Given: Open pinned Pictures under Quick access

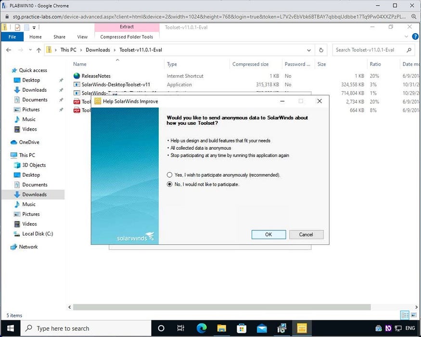Looking at the screenshot, I should pos(31,109).
